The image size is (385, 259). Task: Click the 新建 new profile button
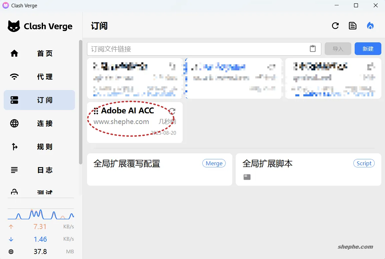368,49
